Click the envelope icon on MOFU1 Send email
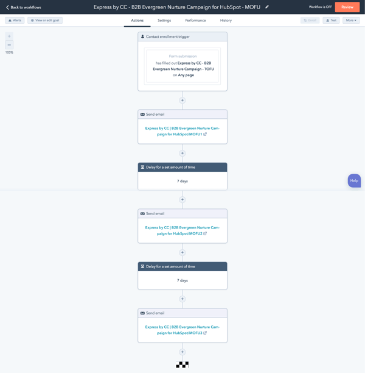Screen dimensions: 365x373 click(x=142, y=115)
